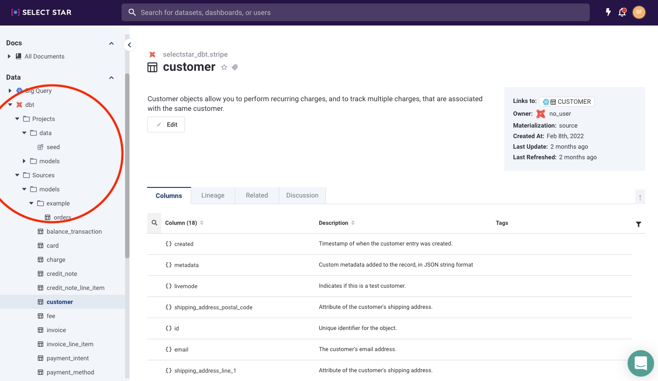Collapse the left sidebar panel
The image size is (658, 381).
129,45
